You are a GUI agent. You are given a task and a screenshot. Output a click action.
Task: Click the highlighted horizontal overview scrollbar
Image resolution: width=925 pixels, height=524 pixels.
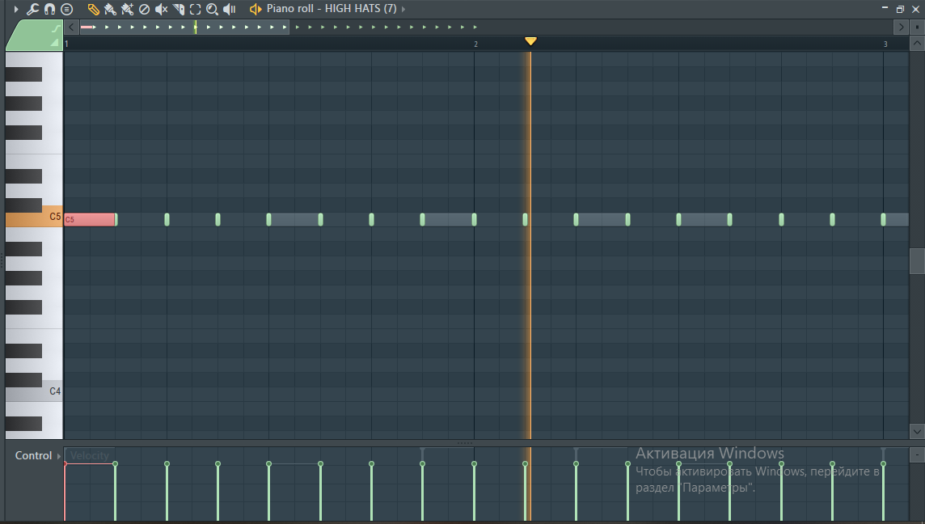coord(184,27)
